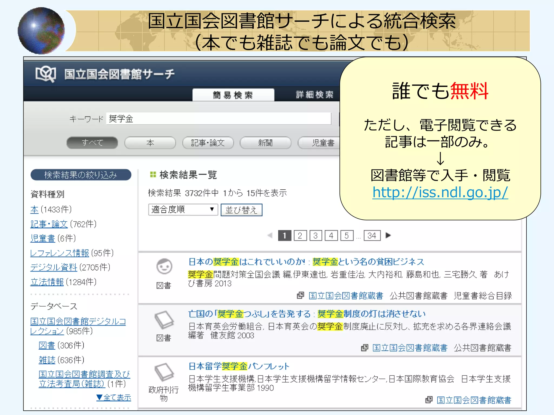Filter by レファレンス情報 (95件)

click(60, 253)
